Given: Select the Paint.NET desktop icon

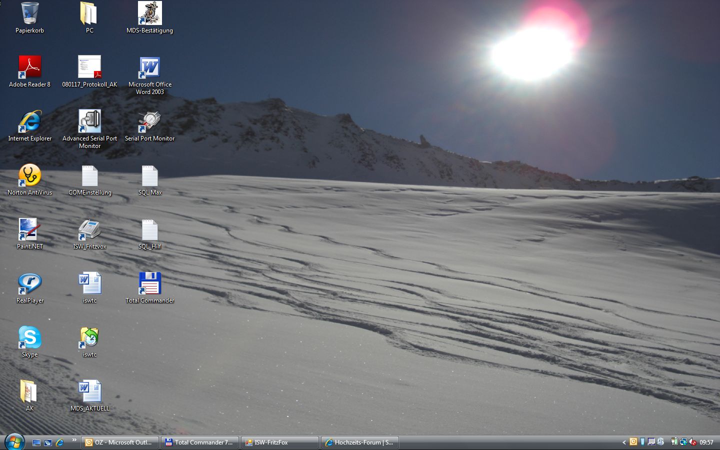Looking at the screenshot, I should pyautogui.click(x=29, y=230).
